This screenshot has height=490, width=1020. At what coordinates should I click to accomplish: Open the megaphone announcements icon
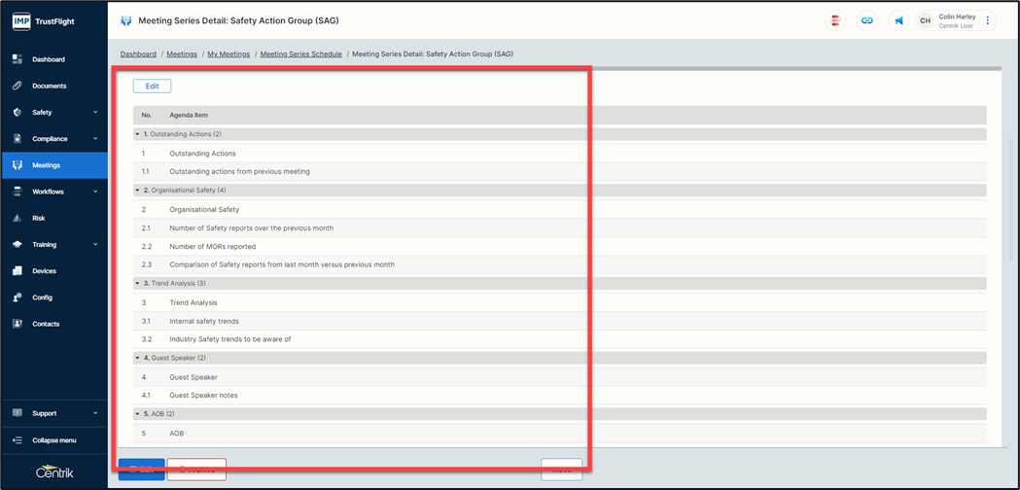coord(898,20)
